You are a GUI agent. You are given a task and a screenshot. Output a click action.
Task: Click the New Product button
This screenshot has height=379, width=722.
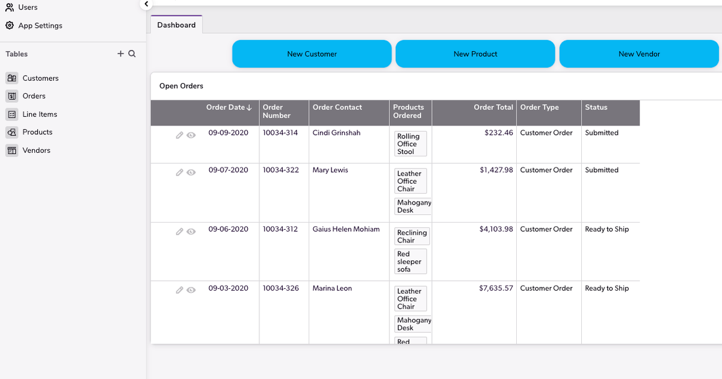tap(475, 54)
